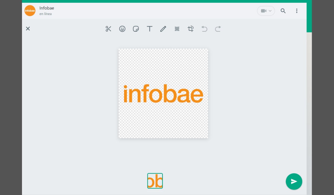Image resolution: width=334 pixels, height=195 pixels.
Task: Undo the last edit
Action: (204, 29)
